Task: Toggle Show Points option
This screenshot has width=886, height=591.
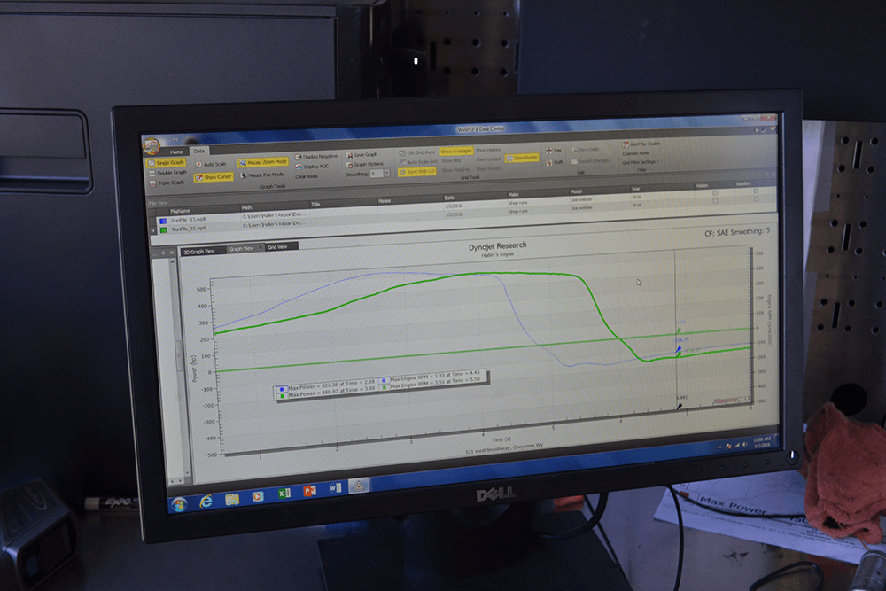Action: point(522,159)
